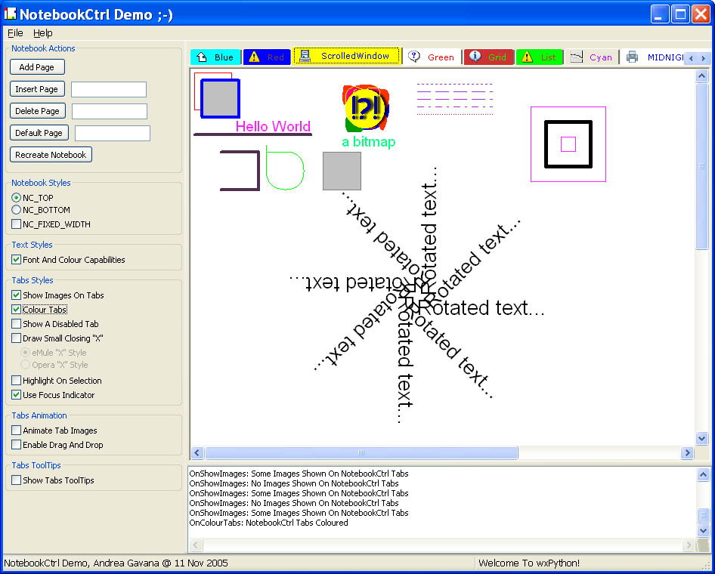Click the warning icon on the Red tab
This screenshot has height=574, width=715.
pyautogui.click(x=254, y=57)
